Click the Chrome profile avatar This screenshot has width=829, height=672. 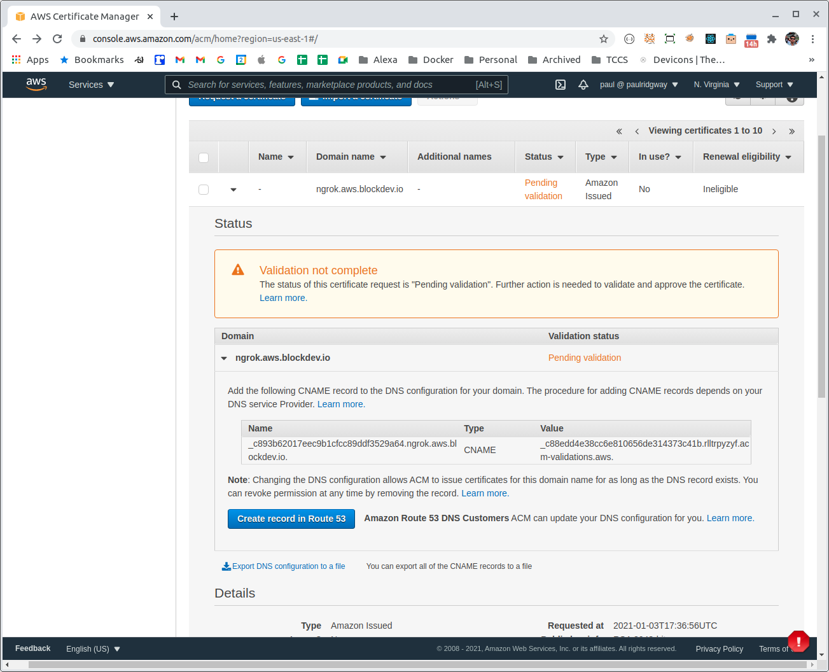(792, 39)
